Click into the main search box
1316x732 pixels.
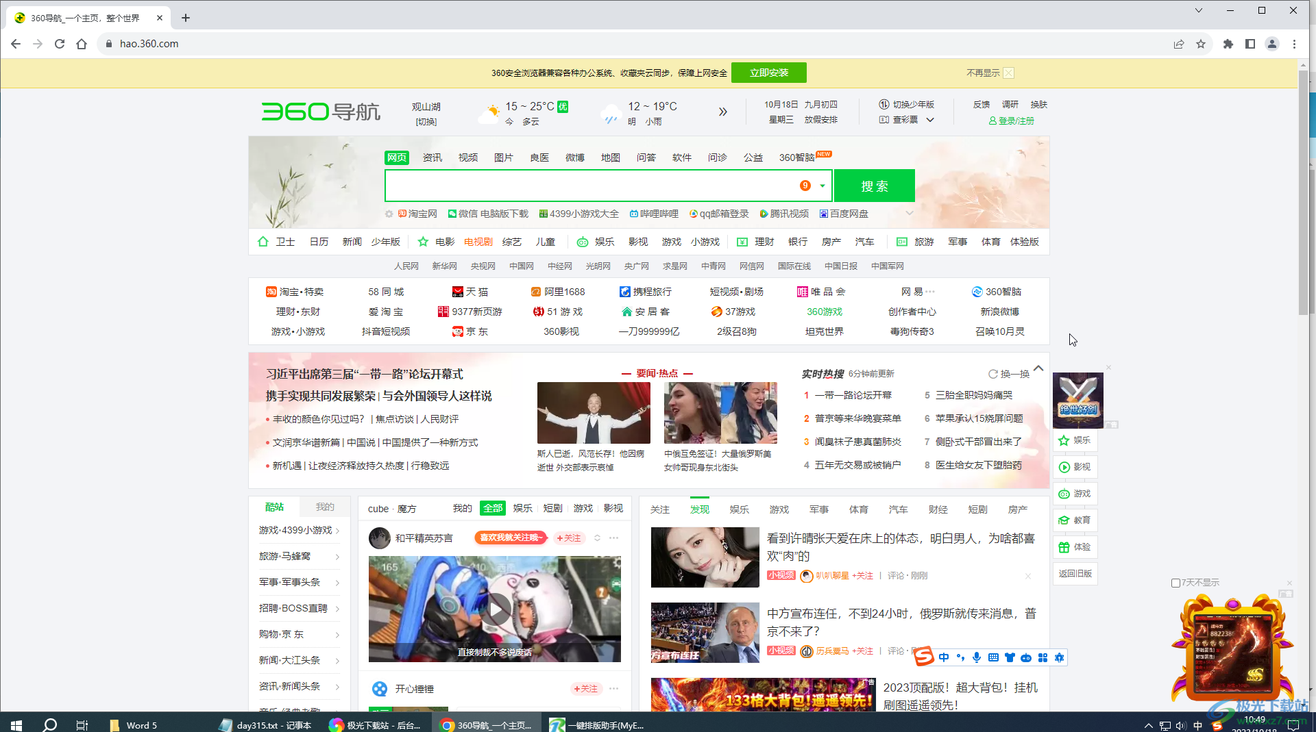tap(589, 186)
